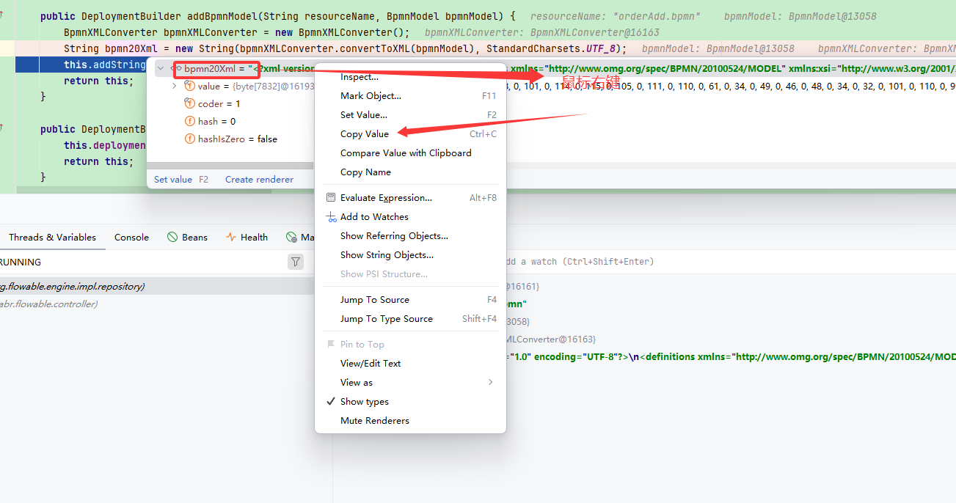The width and height of the screenshot is (956, 503).
Task: Click the pin icon beside Pin to Top
Action: [x=332, y=344]
